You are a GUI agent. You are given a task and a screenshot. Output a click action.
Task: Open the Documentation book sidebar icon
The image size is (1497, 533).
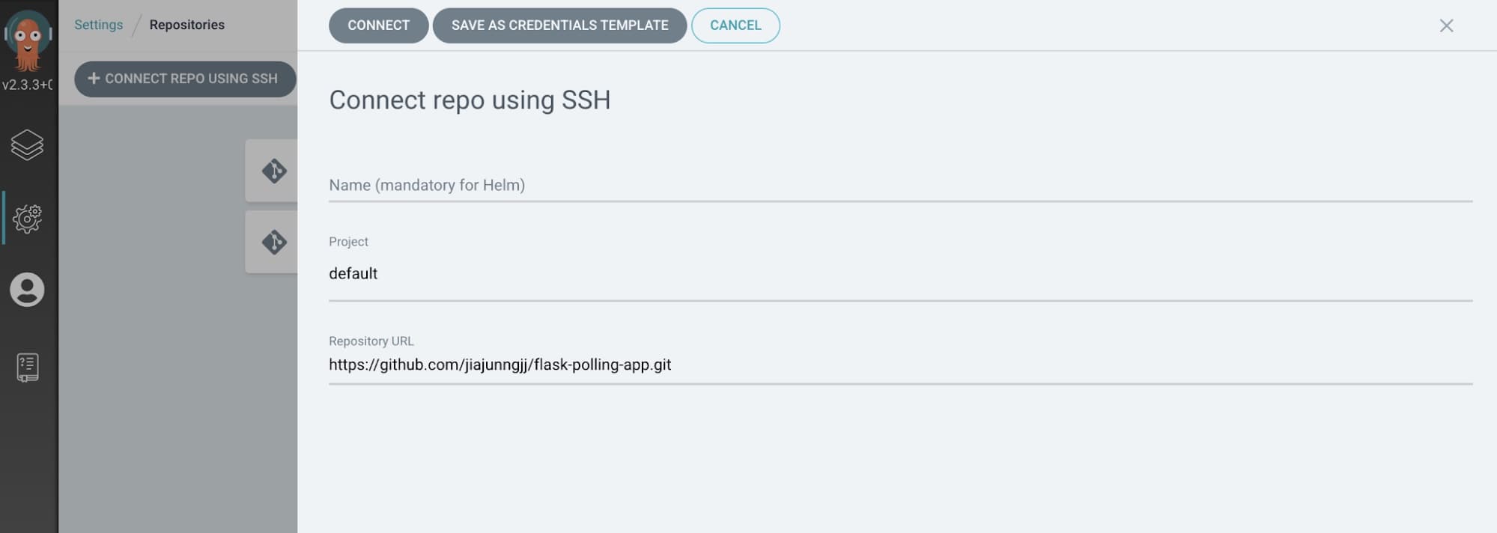point(28,368)
